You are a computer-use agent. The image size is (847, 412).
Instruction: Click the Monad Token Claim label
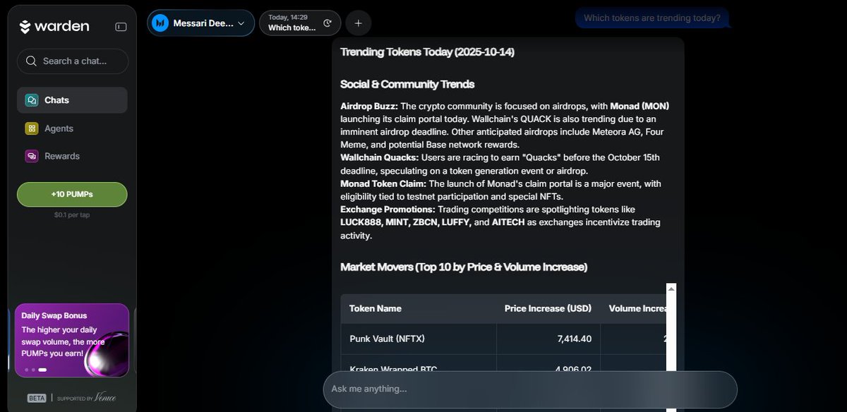point(383,183)
